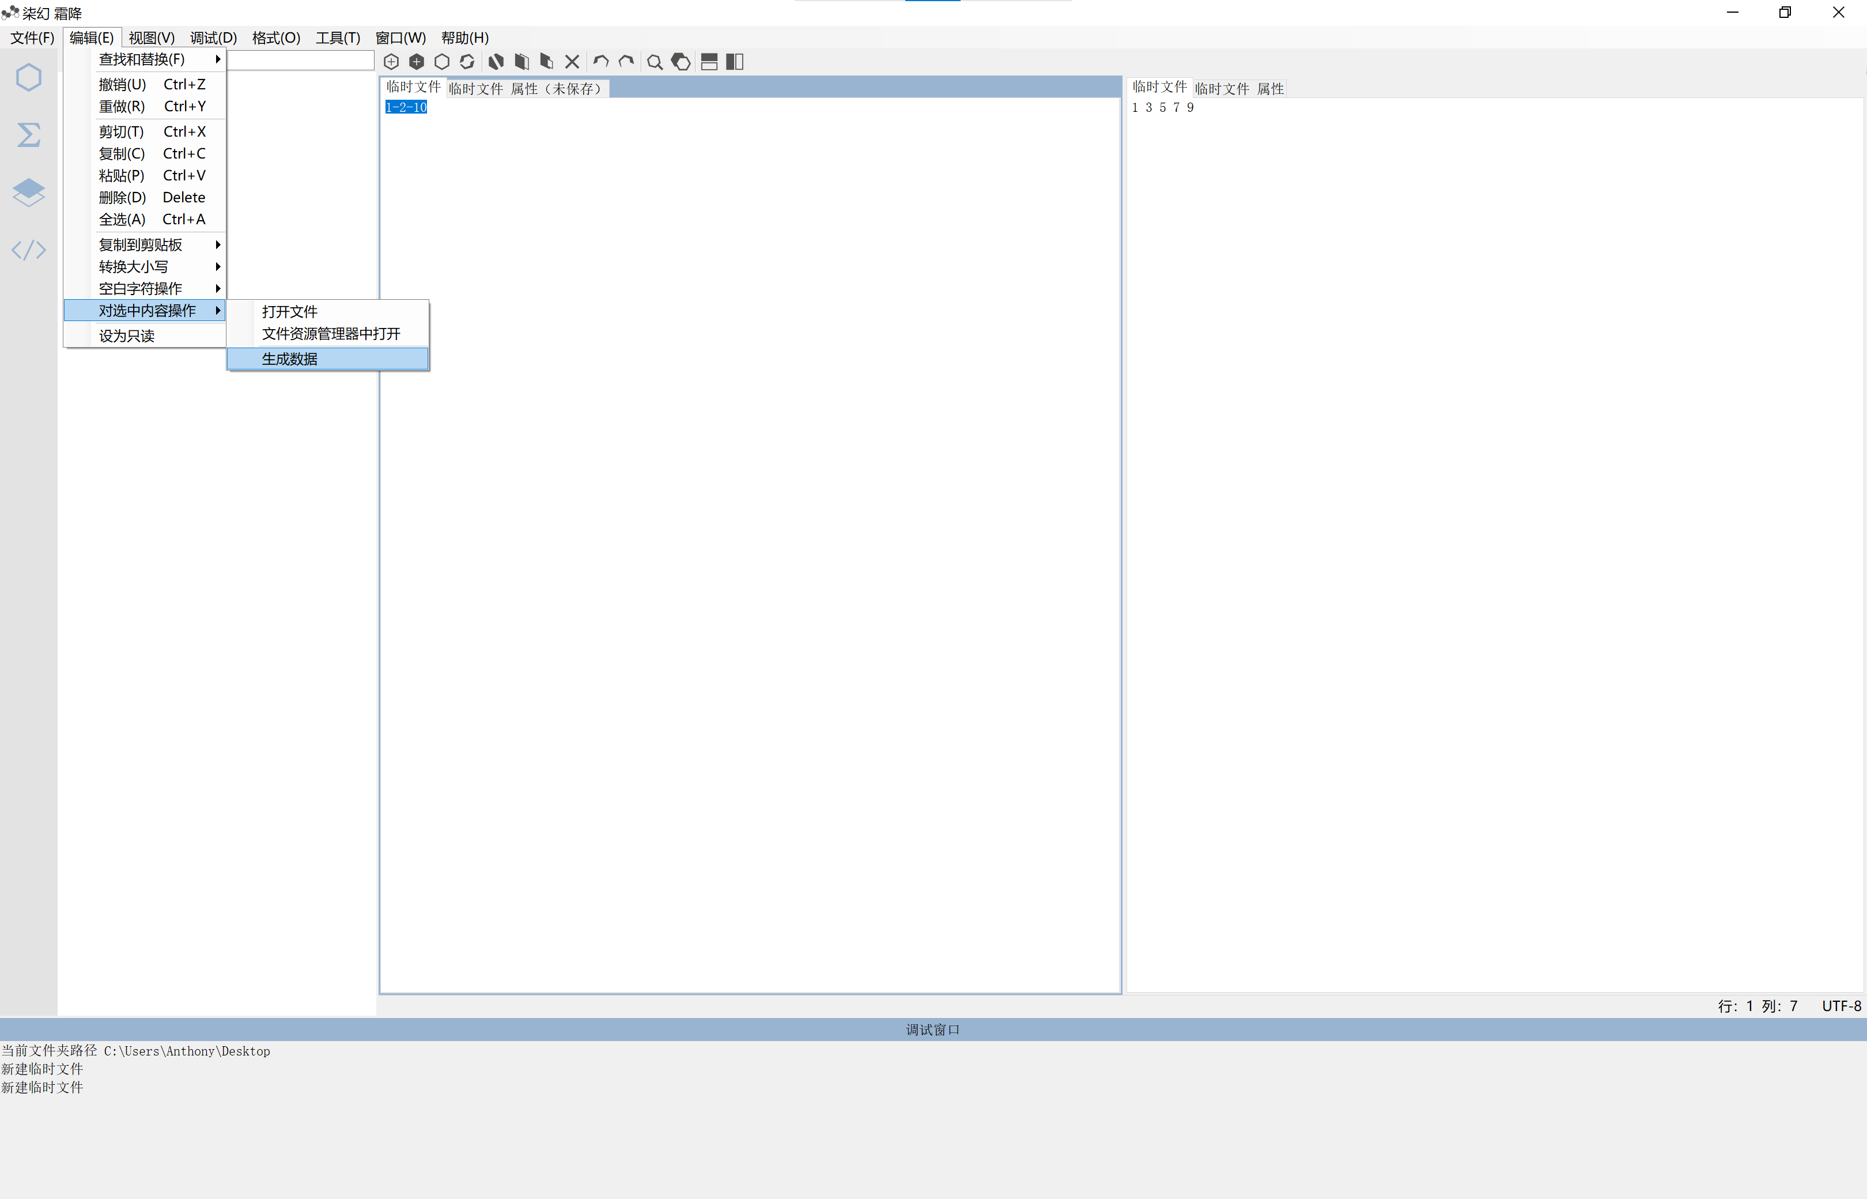Open the layers stack sidebar icon
The width and height of the screenshot is (1867, 1199).
coord(29,193)
